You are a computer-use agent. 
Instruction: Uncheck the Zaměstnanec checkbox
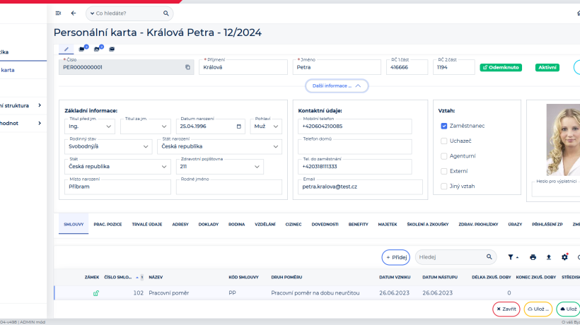(444, 126)
